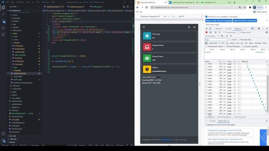Open the device zoom percentage dropdown
269x151 pixels.
pos(181,16)
